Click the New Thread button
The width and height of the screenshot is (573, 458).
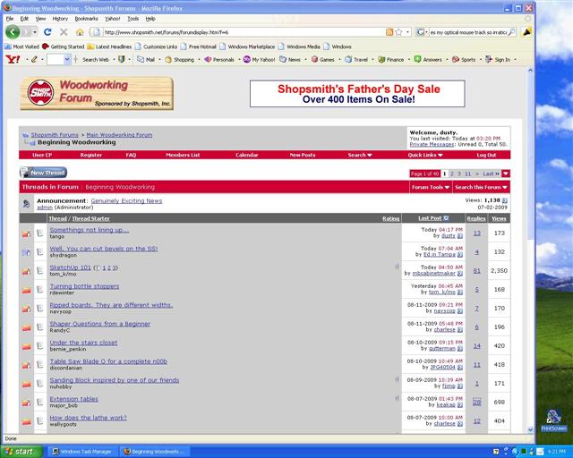[x=44, y=173]
